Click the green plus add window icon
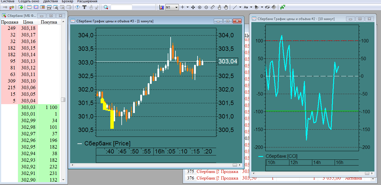Viewport: 381px width, 185px height. tap(21, 7)
